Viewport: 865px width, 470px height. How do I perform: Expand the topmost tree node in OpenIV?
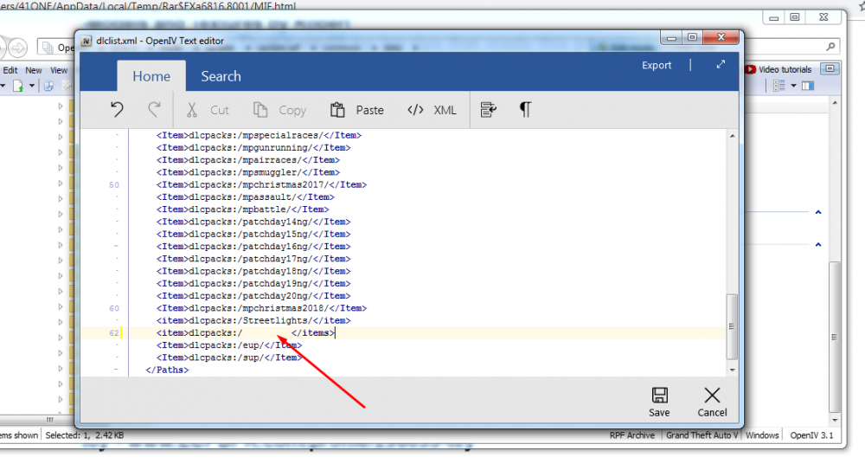tap(61, 106)
